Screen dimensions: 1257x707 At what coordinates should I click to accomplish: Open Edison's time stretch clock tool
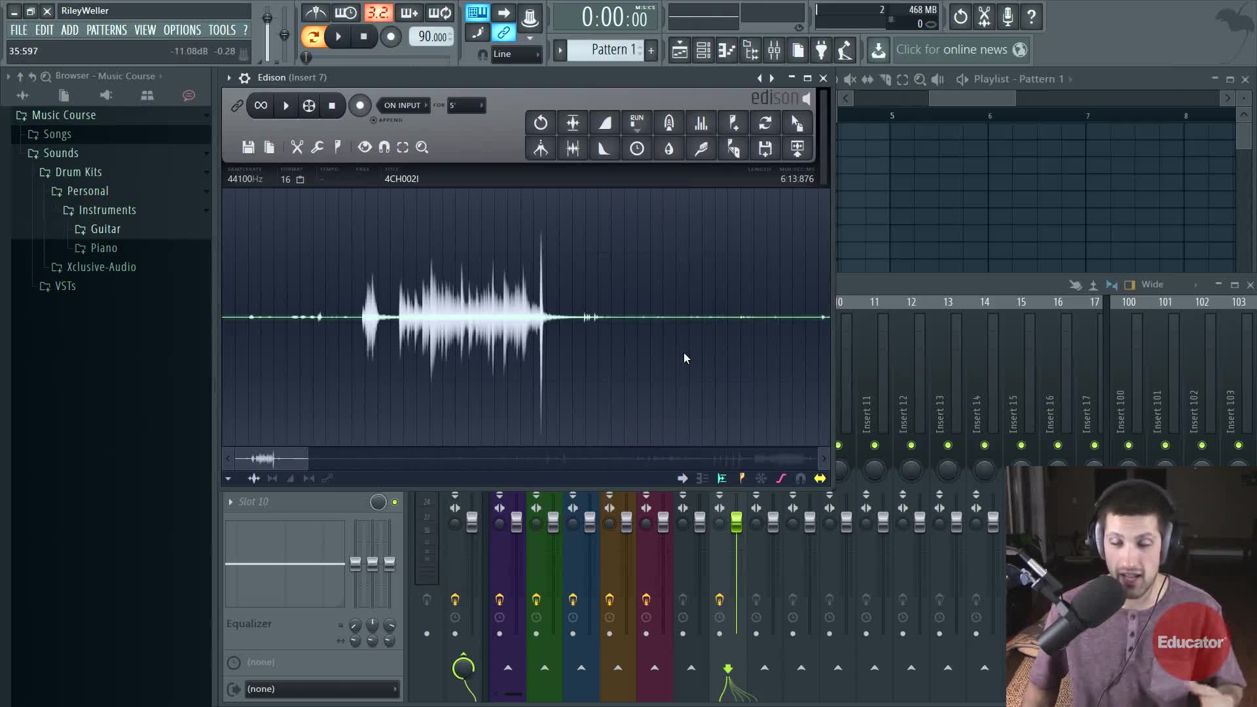coord(636,149)
